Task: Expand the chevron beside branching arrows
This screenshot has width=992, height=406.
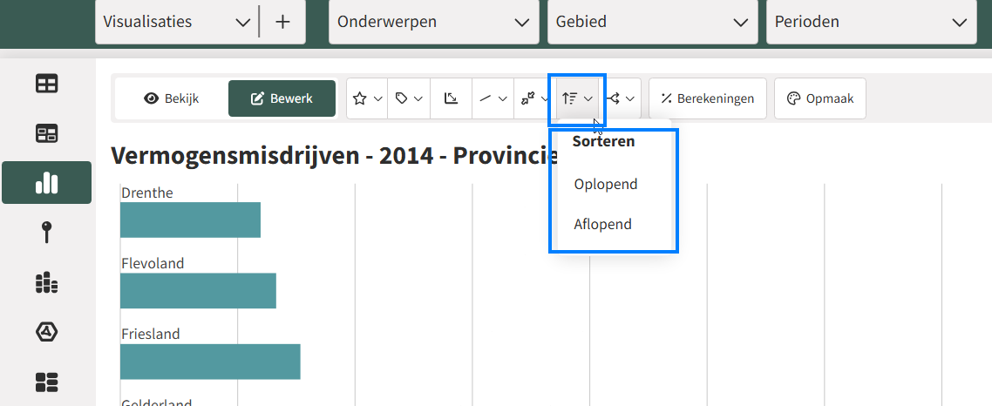Action: tap(630, 98)
